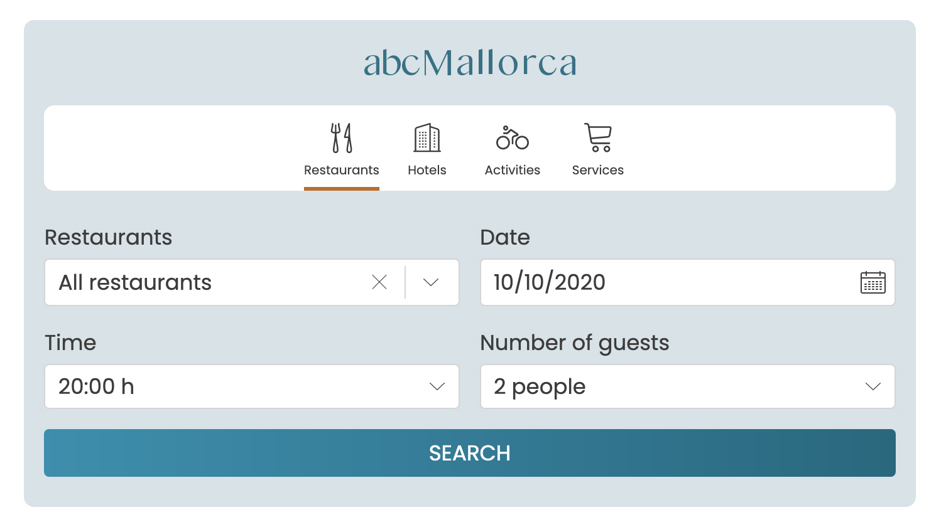The height and width of the screenshot is (532, 946).
Task: Click the 10/10/2020 date field
Action: (688, 282)
